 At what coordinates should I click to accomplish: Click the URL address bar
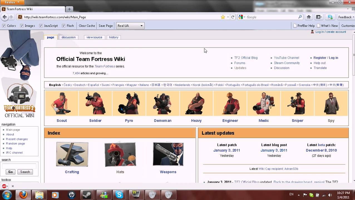[121, 17]
